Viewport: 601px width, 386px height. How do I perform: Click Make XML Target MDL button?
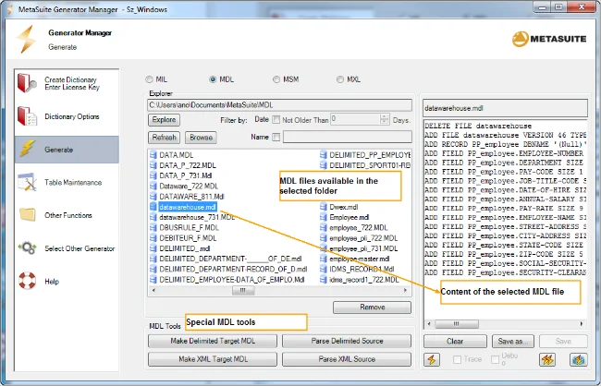213,359
